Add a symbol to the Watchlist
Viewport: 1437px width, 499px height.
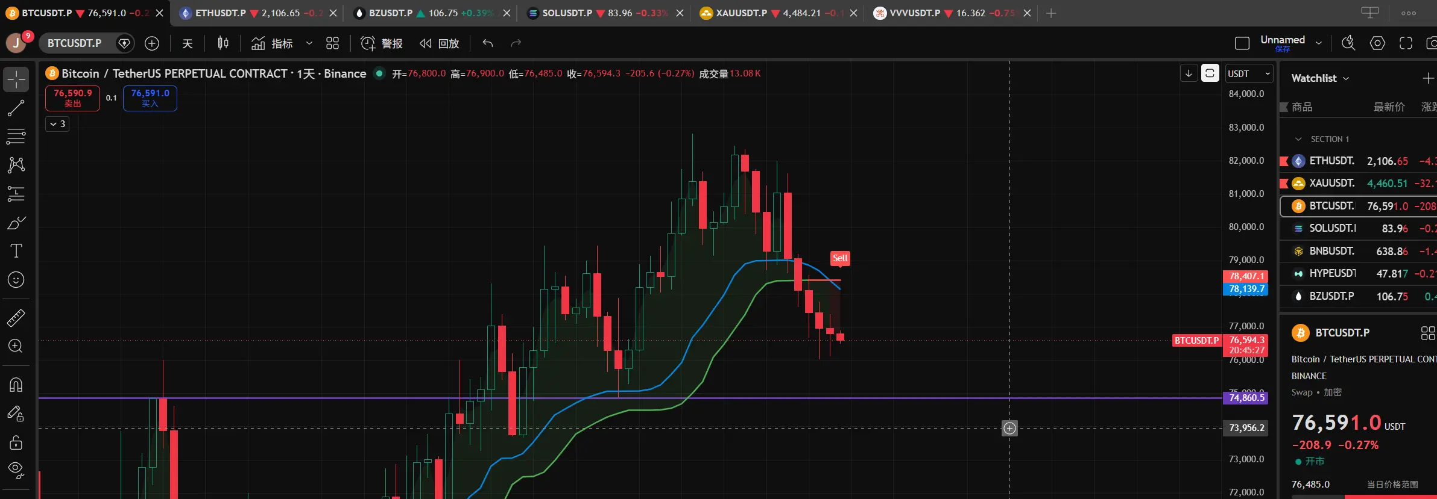pos(1428,78)
